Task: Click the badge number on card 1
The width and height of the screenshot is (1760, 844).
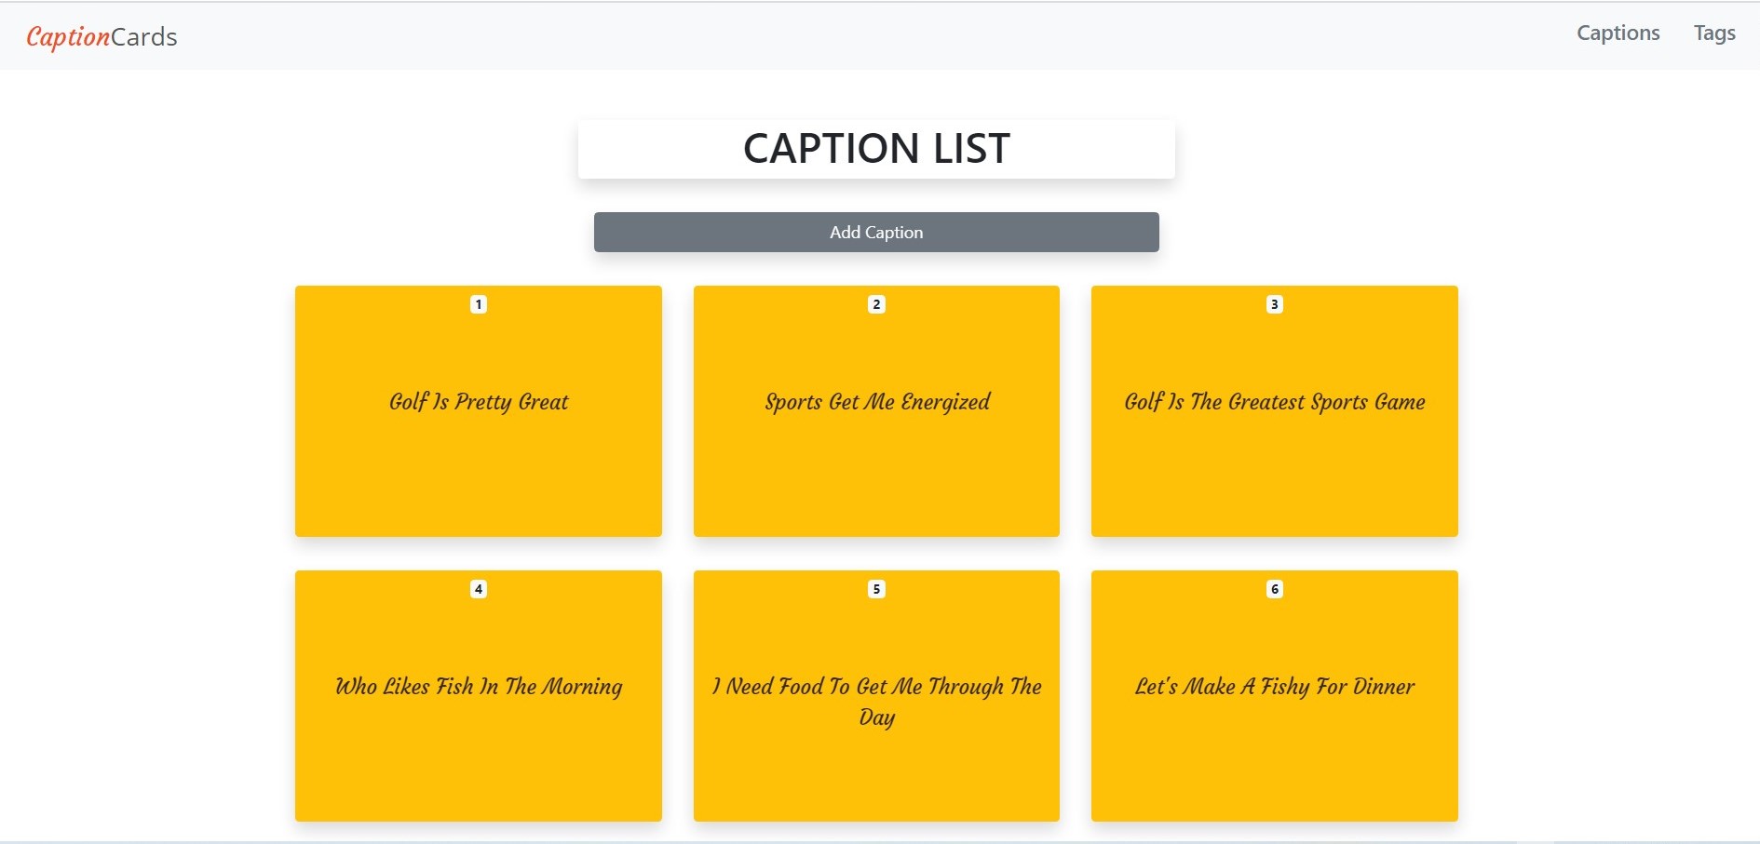Action: coord(478,303)
